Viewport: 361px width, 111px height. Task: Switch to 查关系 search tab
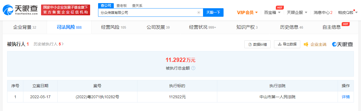coord(137,5)
